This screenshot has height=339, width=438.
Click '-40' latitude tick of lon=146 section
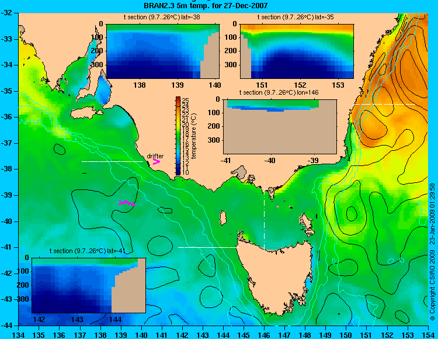pos(270,160)
